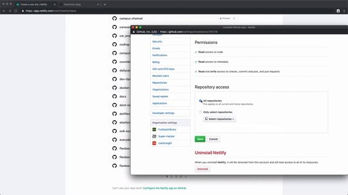
Task: Click green Save button
Action: click(200, 139)
